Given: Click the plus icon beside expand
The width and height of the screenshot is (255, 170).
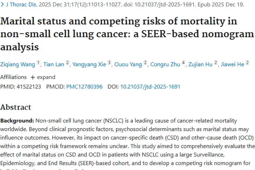Looking at the screenshot, I should 33,77.
